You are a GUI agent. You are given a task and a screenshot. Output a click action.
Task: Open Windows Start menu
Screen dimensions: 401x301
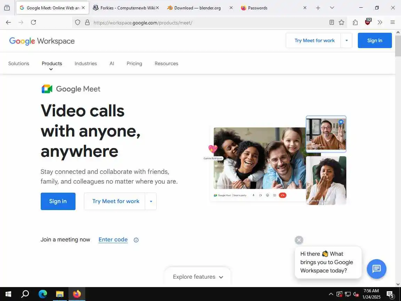point(8,294)
